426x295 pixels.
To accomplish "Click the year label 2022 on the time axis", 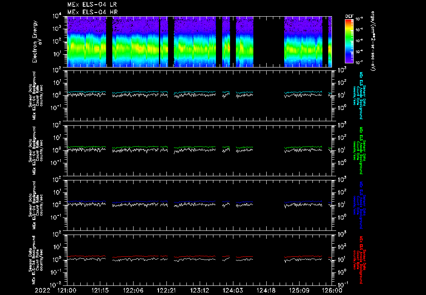I will [x=42, y=290].
